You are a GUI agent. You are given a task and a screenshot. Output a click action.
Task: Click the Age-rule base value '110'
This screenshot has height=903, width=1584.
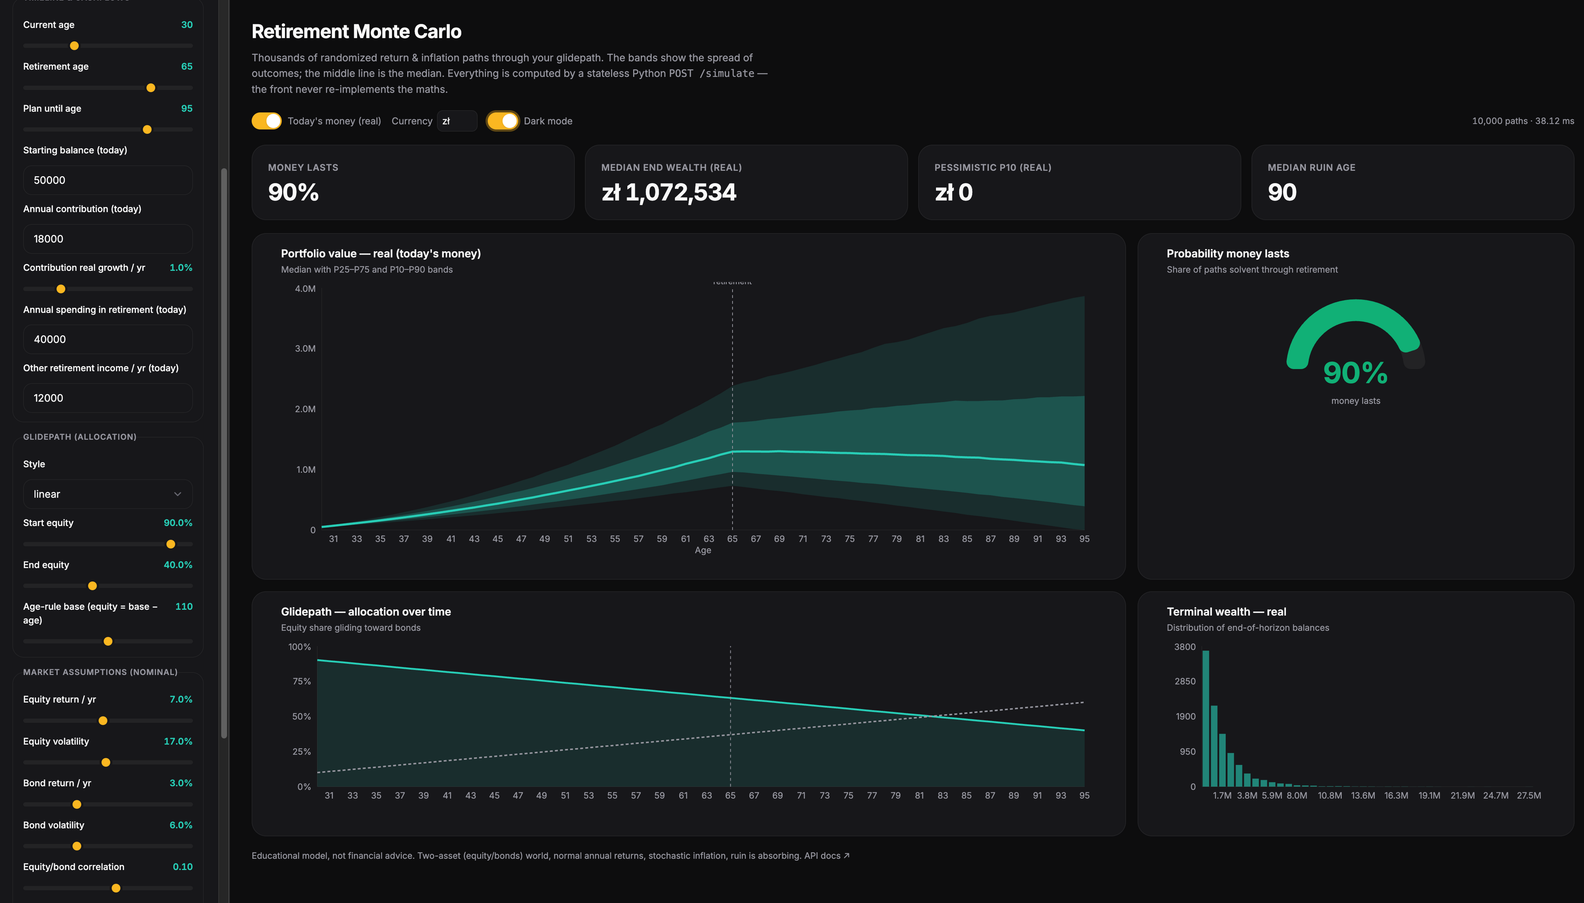(184, 607)
